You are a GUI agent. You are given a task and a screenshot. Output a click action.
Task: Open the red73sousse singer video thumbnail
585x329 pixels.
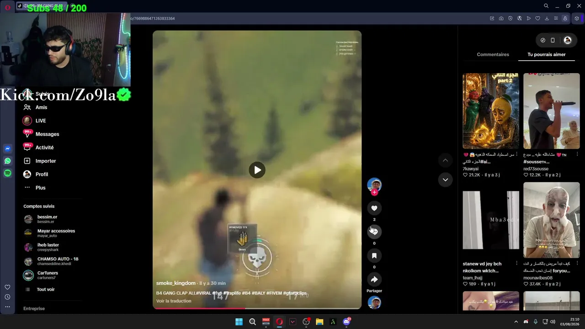click(x=552, y=111)
